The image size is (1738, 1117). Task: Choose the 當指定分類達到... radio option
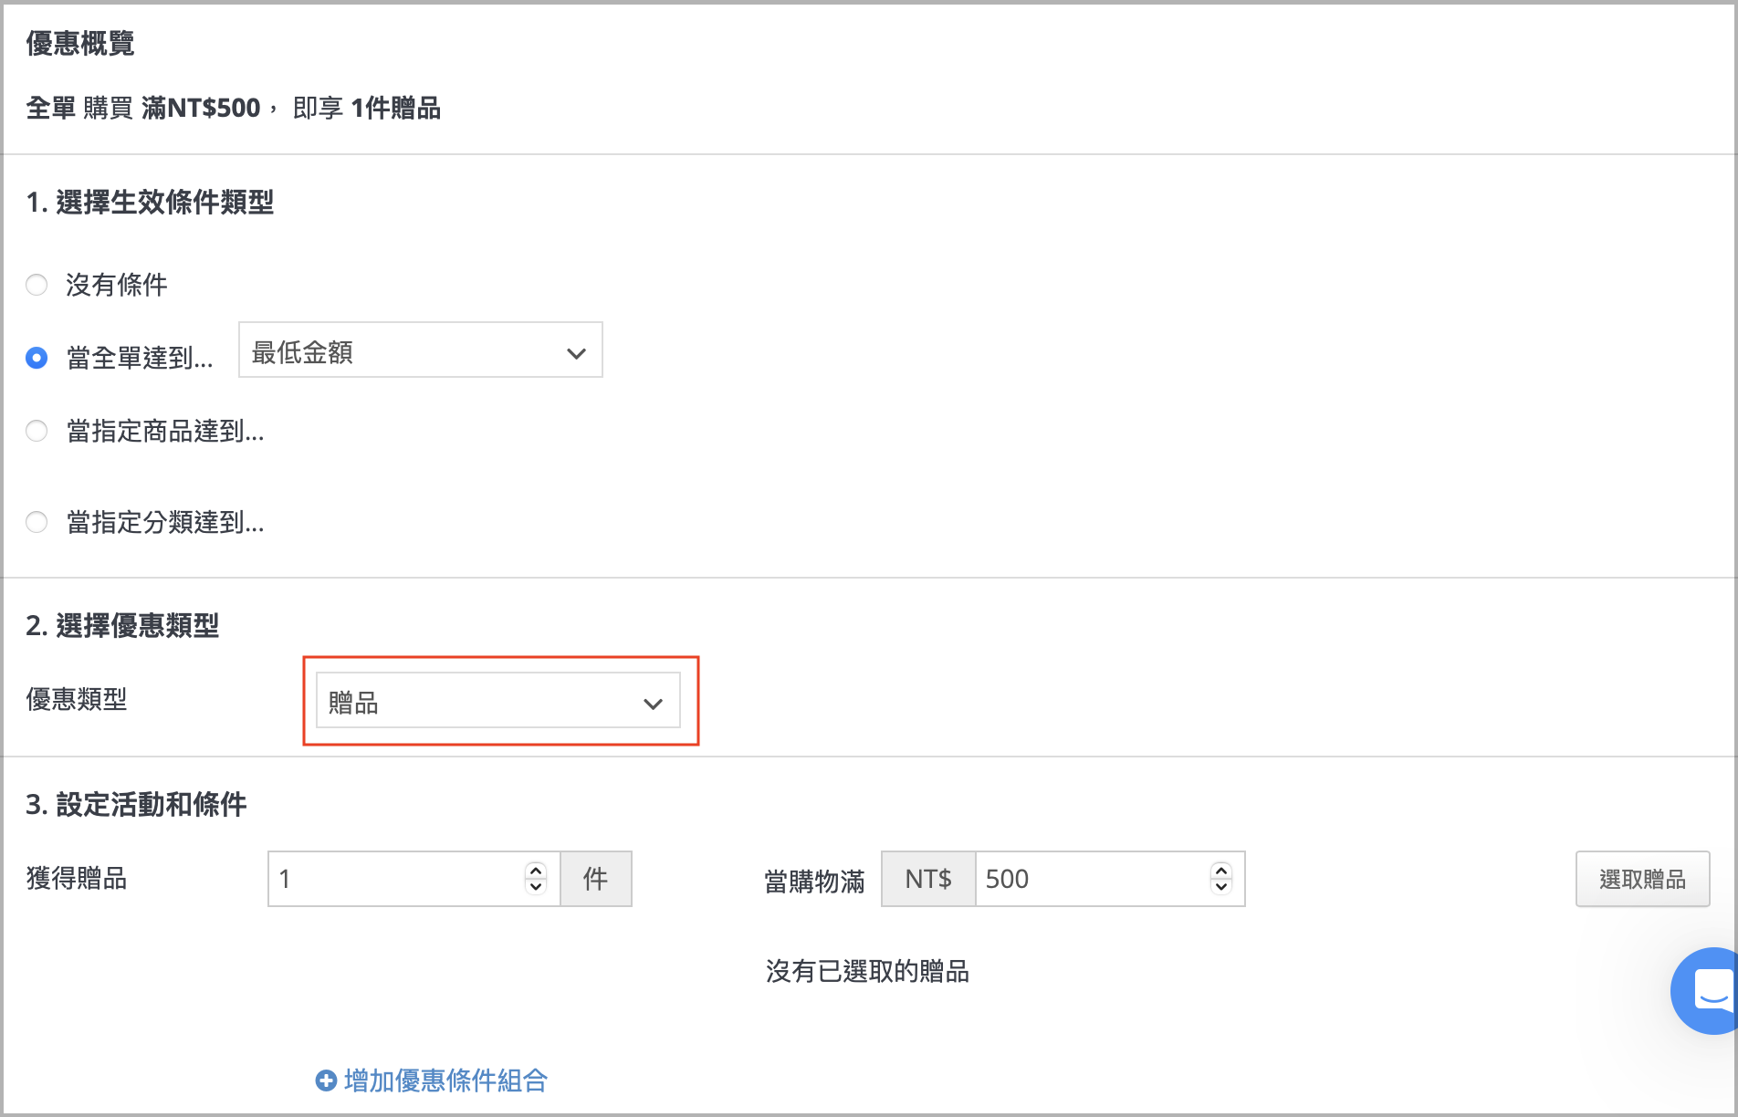(37, 522)
